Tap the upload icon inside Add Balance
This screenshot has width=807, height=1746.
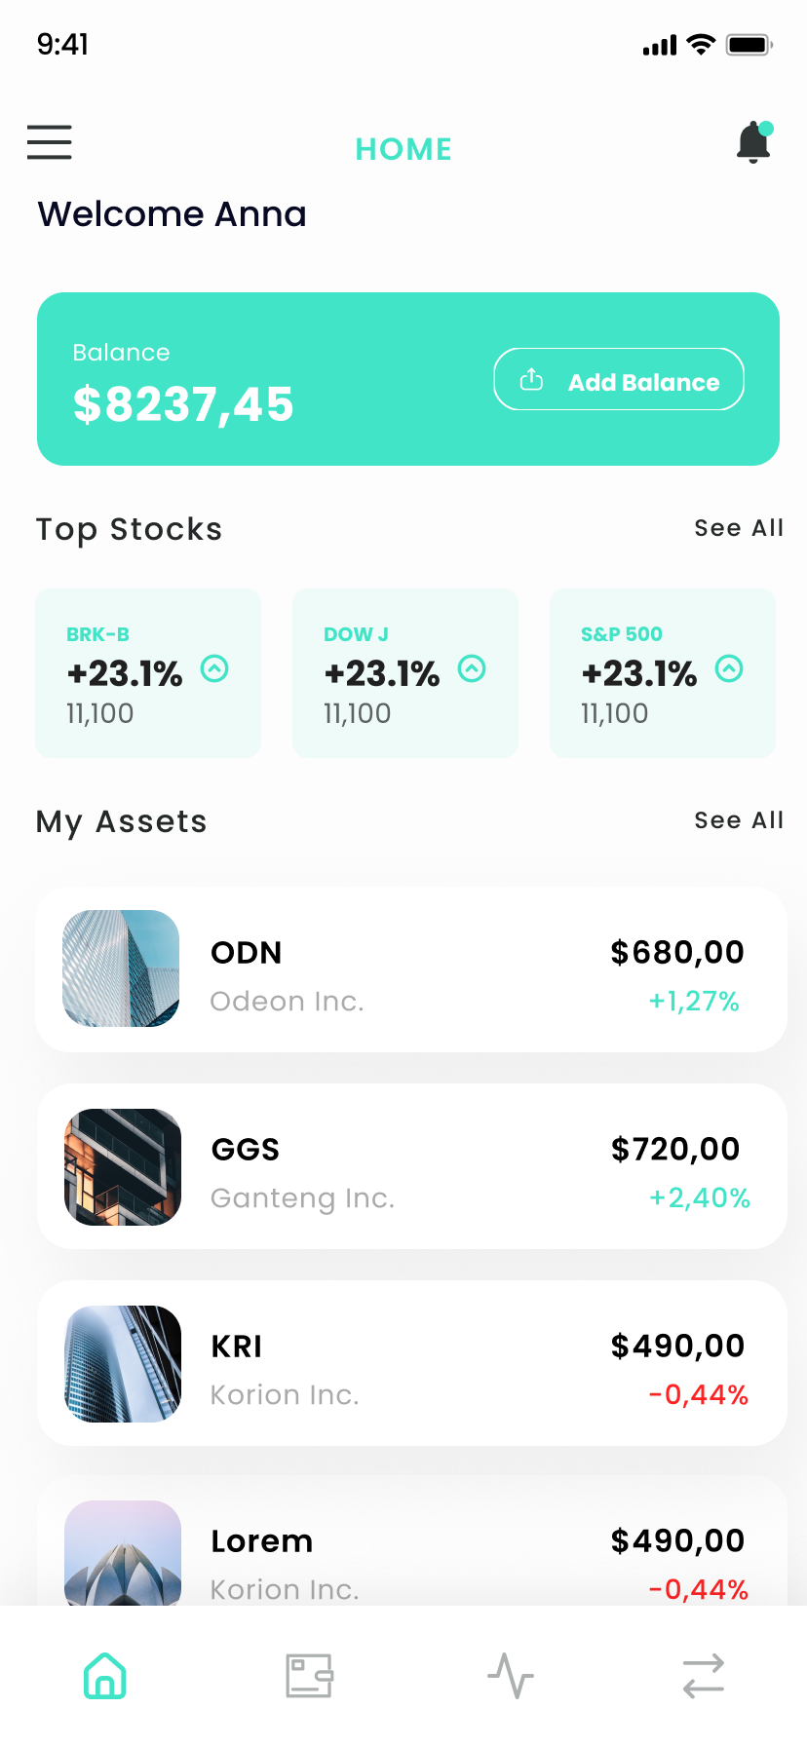(531, 379)
